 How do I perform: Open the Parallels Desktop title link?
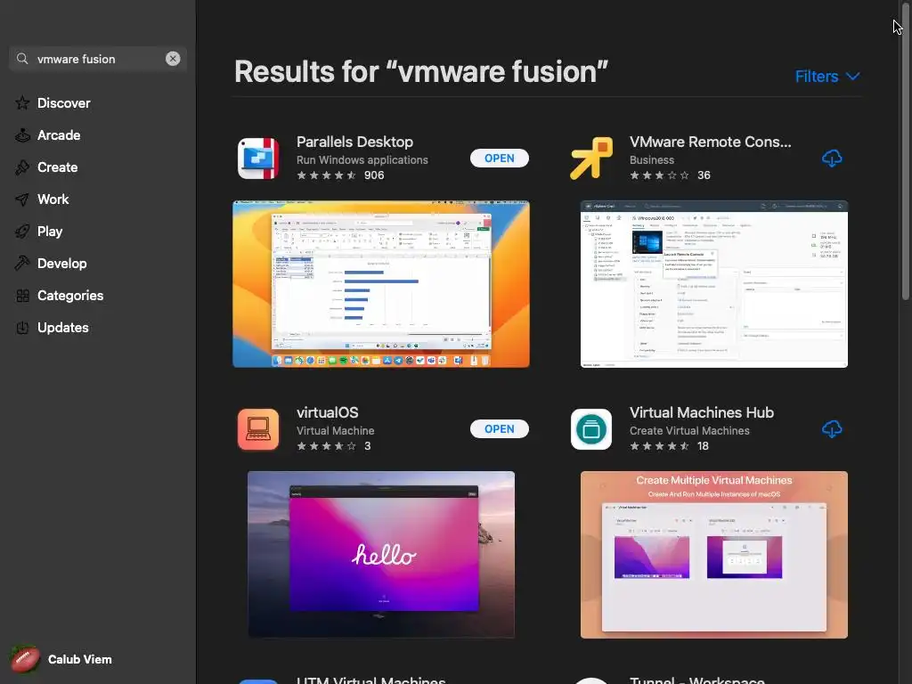pos(354,142)
